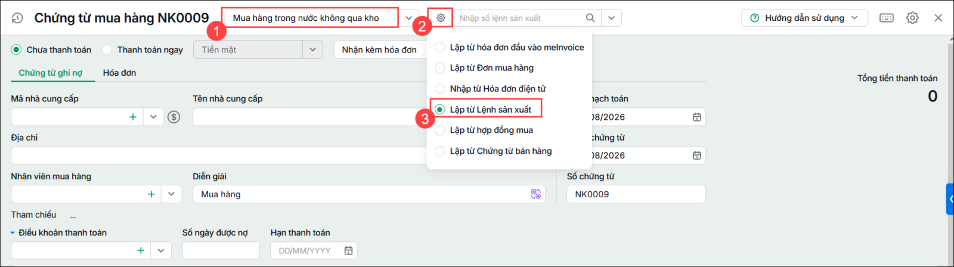Expand the Mã nhà cung cấp dropdown arrow
The image size is (954, 267).
[x=153, y=117]
